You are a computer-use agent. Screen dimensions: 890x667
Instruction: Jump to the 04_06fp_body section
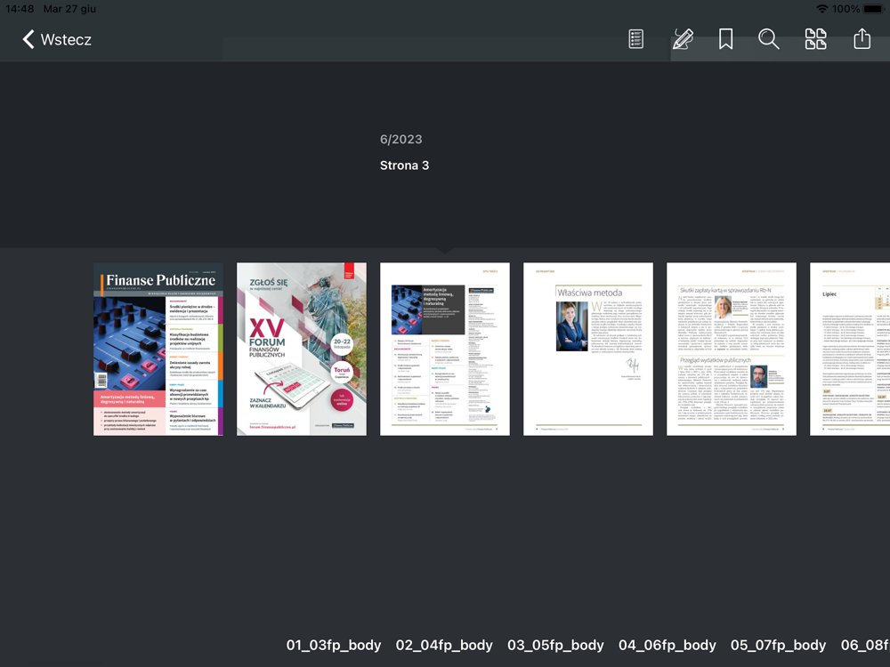[x=667, y=645]
